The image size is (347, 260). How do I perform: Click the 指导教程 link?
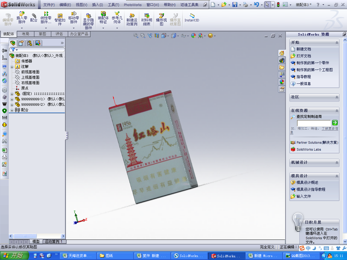304,77
